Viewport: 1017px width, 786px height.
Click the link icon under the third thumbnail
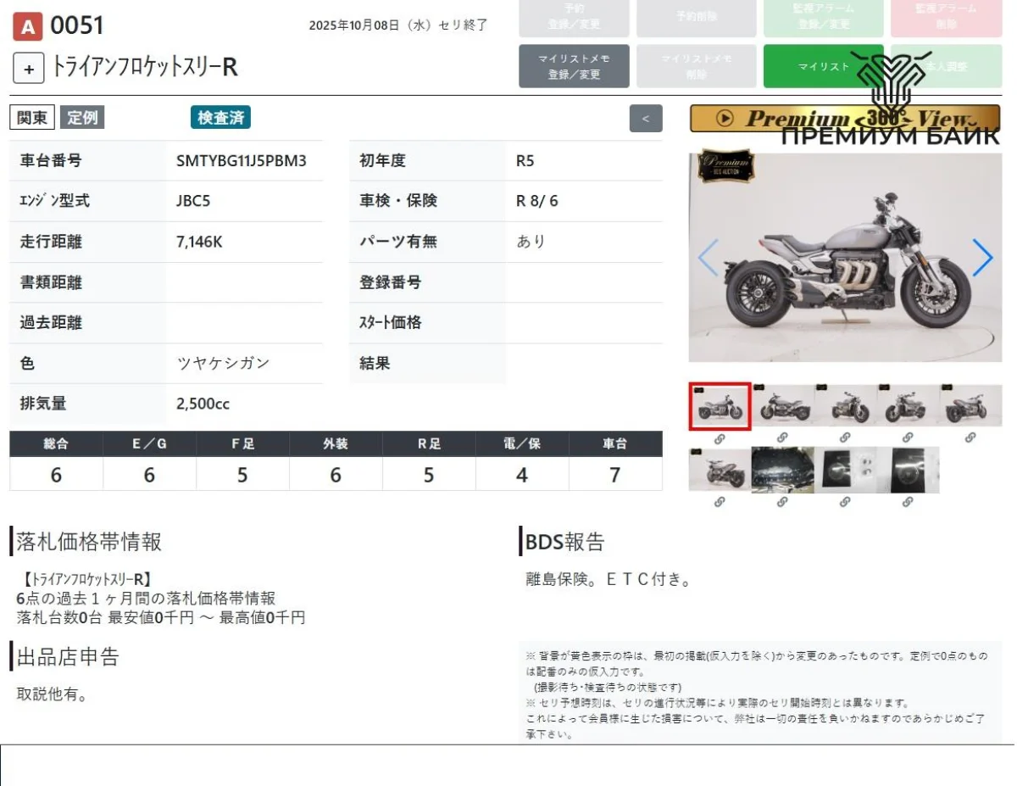(845, 438)
